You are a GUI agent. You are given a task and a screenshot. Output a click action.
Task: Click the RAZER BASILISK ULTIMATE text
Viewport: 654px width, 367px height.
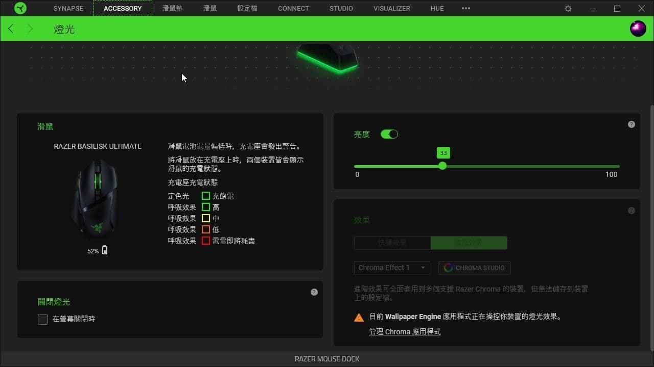(x=98, y=146)
